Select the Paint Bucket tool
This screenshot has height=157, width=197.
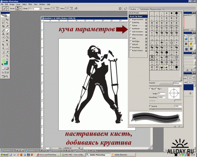pyautogui.click(x=7, y=37)
